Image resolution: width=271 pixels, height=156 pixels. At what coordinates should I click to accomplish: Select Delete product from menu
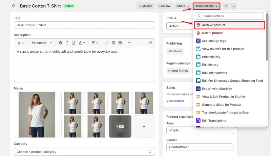coord(230,33)
